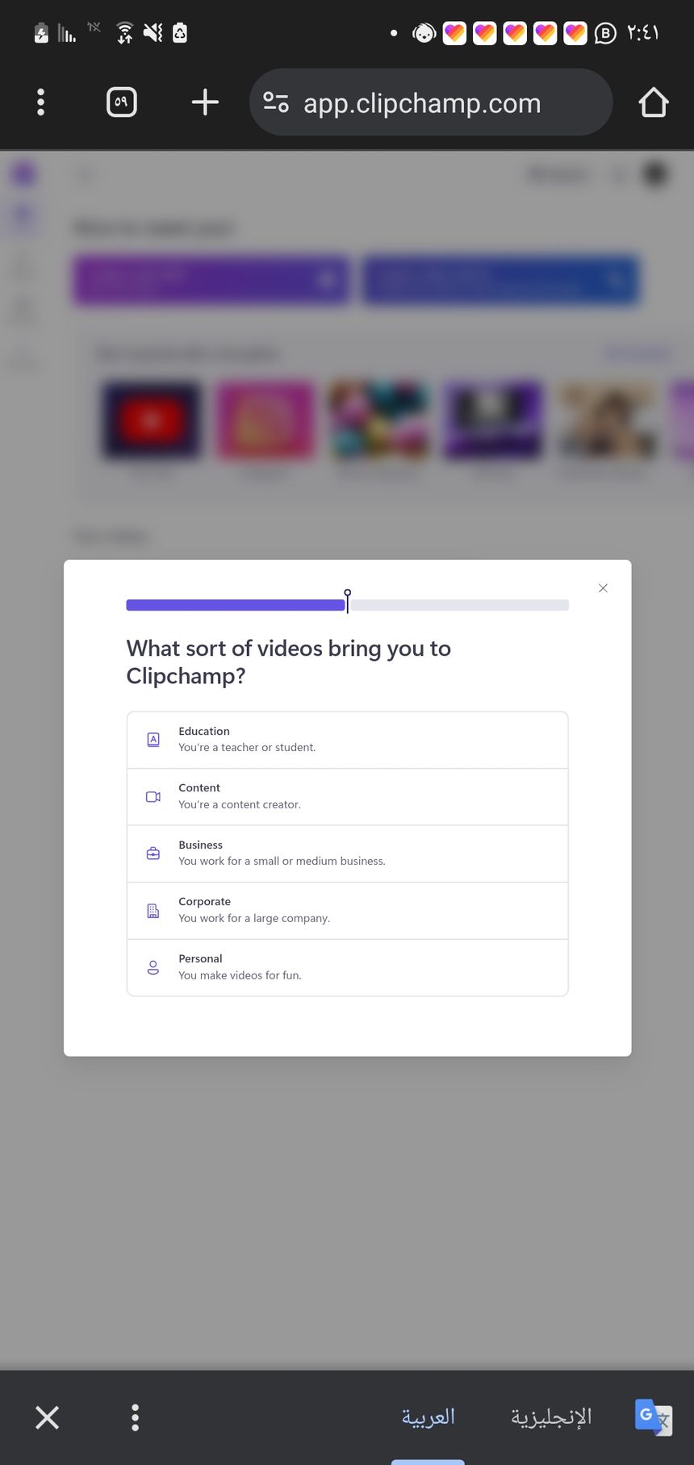
Task: Open the Instagram template thumbnail behind the dialog
Action: 266,421
